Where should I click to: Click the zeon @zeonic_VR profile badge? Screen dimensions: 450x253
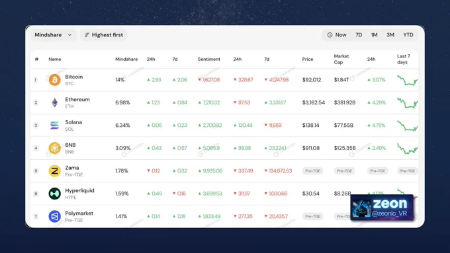[x=382, y=207]
